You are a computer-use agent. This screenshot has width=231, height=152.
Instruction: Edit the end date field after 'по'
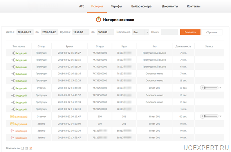(x=50, y=32)
